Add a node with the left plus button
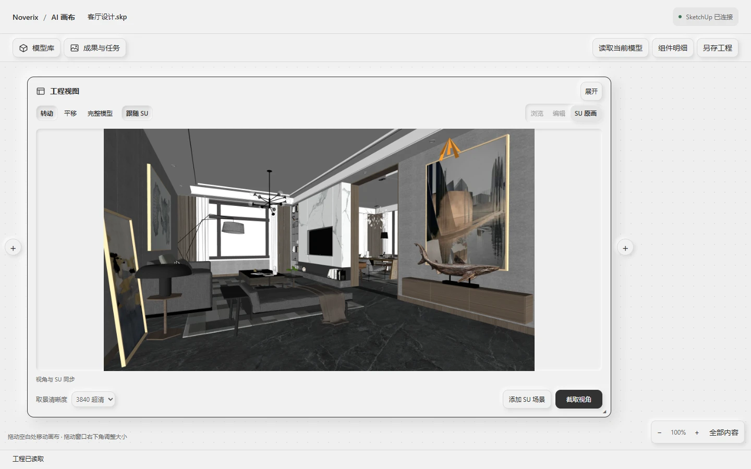751x469 pixels. [x=13, y=248]
